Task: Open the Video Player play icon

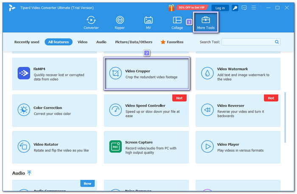Action: pos(207,147)
